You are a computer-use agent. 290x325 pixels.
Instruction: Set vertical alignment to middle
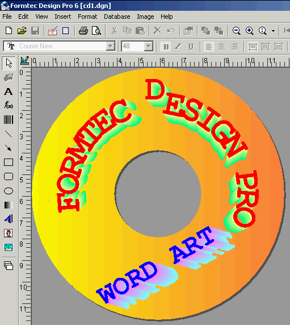[x=266, y=47]
